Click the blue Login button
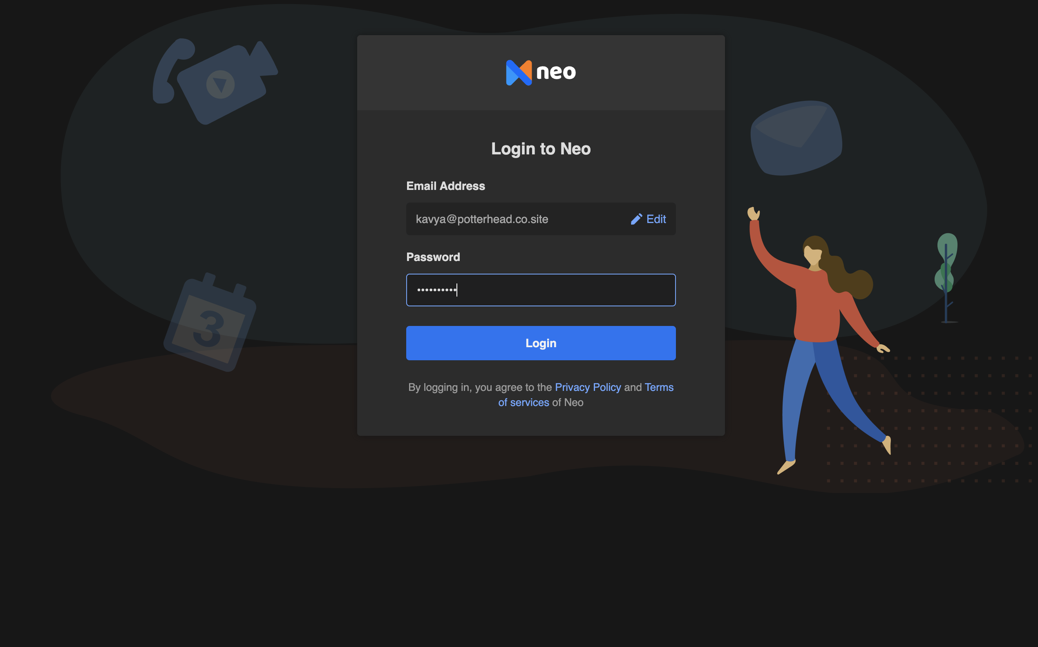Image resolution: width=1038 pixels, height=647 pixels. click(541, 343)
